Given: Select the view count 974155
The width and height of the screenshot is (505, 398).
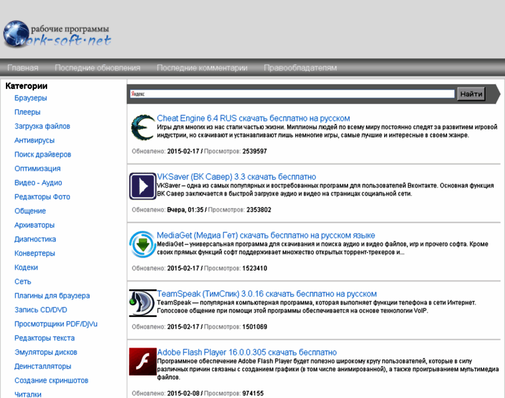Looking at the screenshot, I should (252, 393).
